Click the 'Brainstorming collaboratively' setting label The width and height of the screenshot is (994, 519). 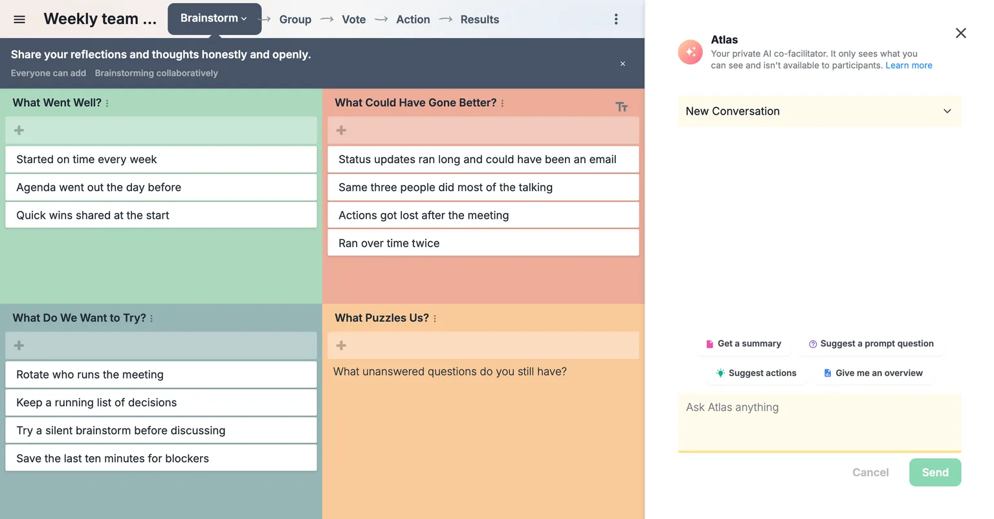[157, 73]
